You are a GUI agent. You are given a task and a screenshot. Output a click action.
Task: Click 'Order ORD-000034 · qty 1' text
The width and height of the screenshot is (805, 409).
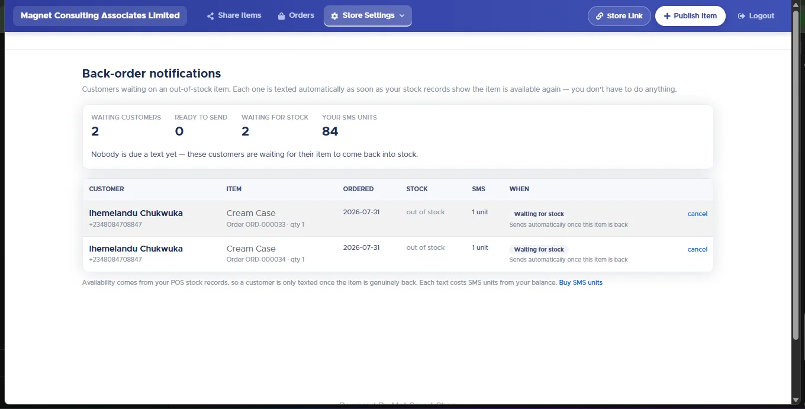[x=265, y=259]
